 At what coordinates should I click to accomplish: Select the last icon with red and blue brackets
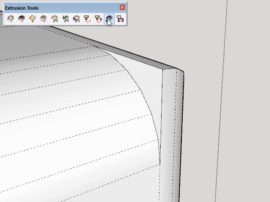[x=120, y=19]
